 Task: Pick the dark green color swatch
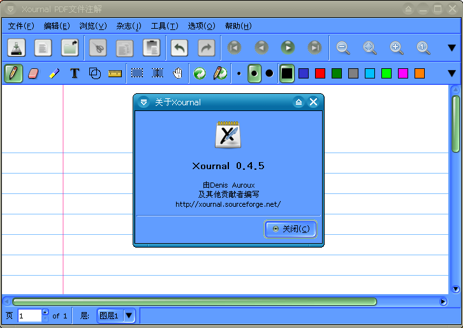click(x=337, y=73)
